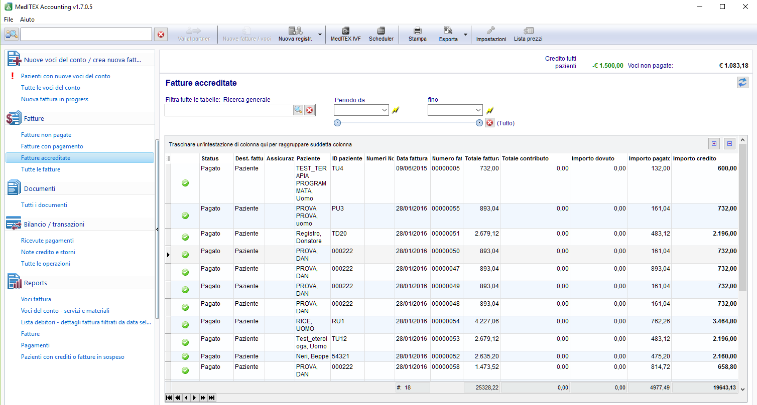Expand all groups with the plus button

[714, 144]
